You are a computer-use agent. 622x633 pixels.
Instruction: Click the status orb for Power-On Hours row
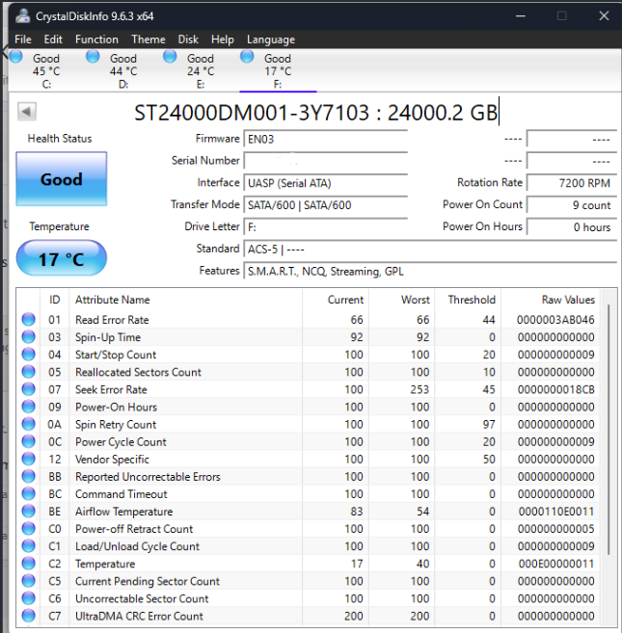tap(28, 407)
